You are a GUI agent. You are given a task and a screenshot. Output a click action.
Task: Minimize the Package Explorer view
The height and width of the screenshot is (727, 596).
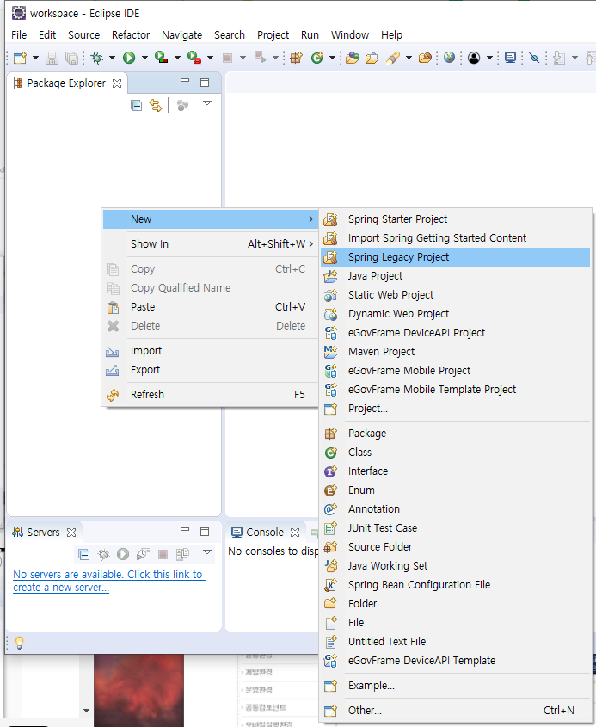point(185,81)
